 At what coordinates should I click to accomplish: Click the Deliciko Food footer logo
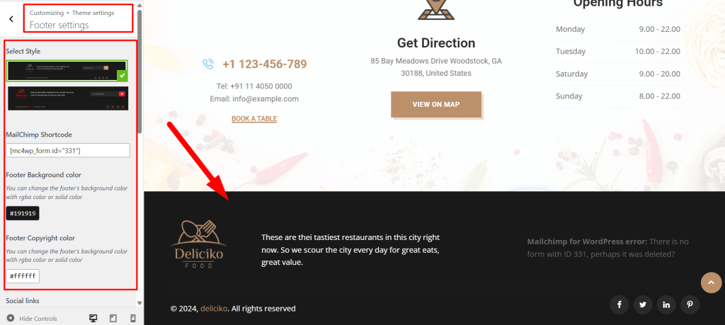(x=199, y=244)
